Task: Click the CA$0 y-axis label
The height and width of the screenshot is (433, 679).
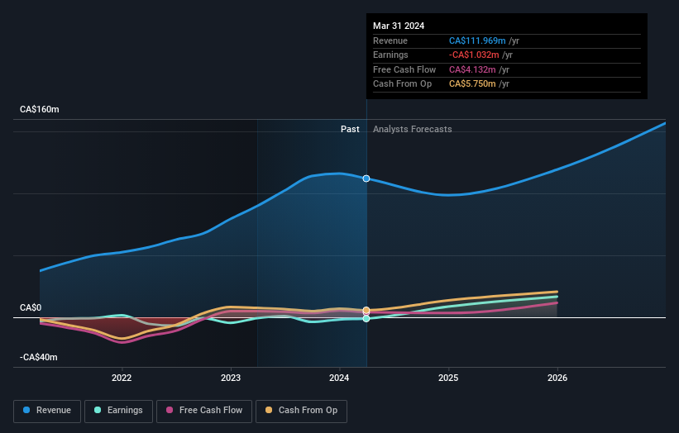Action: (x=31, y=307)
